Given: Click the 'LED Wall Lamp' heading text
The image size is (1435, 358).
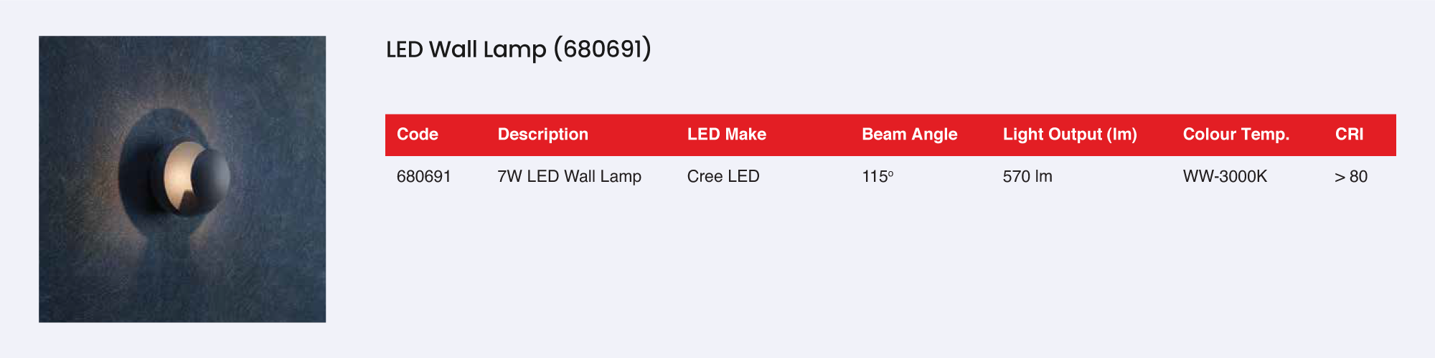Looking at the screenshot, I should point(466,49).
